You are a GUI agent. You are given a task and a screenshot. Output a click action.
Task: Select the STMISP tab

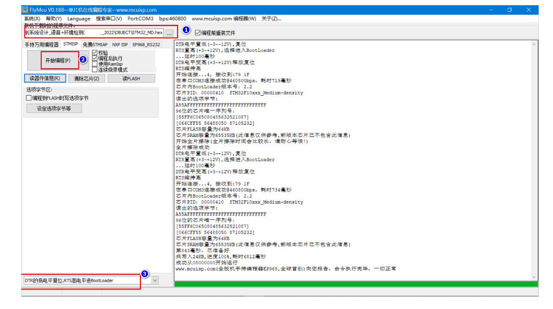coord(70,44)
